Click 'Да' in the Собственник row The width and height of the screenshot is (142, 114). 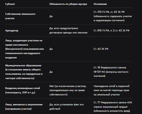pos(51,16)
